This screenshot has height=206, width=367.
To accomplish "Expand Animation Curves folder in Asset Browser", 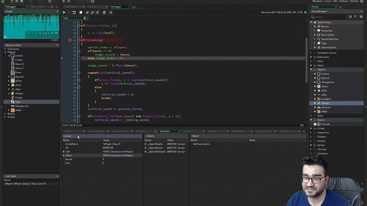I will [311, 53].
